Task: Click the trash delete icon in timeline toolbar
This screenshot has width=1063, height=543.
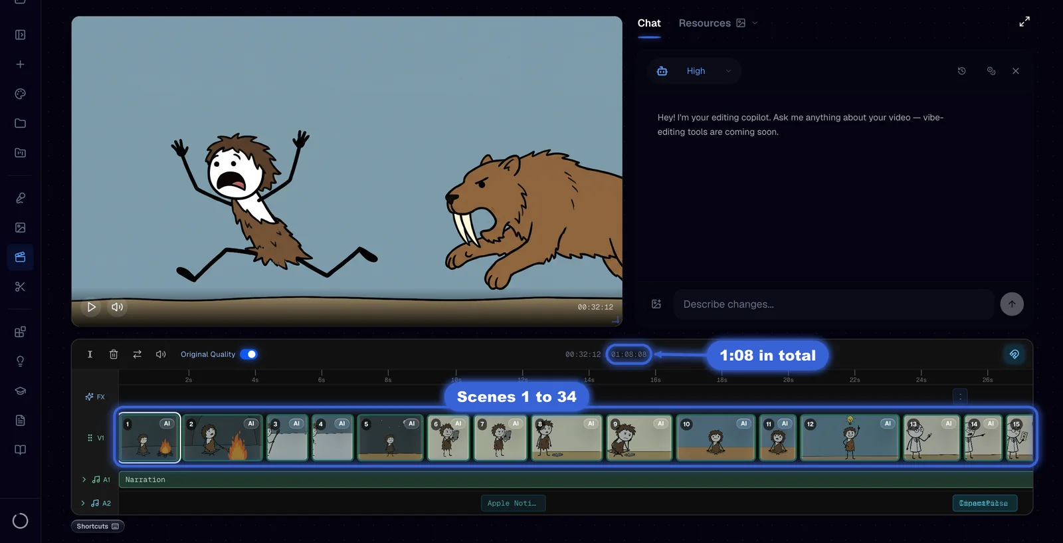Action: [114, 354]
